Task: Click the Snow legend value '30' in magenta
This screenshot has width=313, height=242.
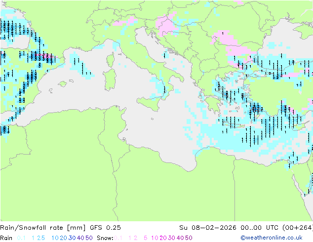Action: click(172, 238)
